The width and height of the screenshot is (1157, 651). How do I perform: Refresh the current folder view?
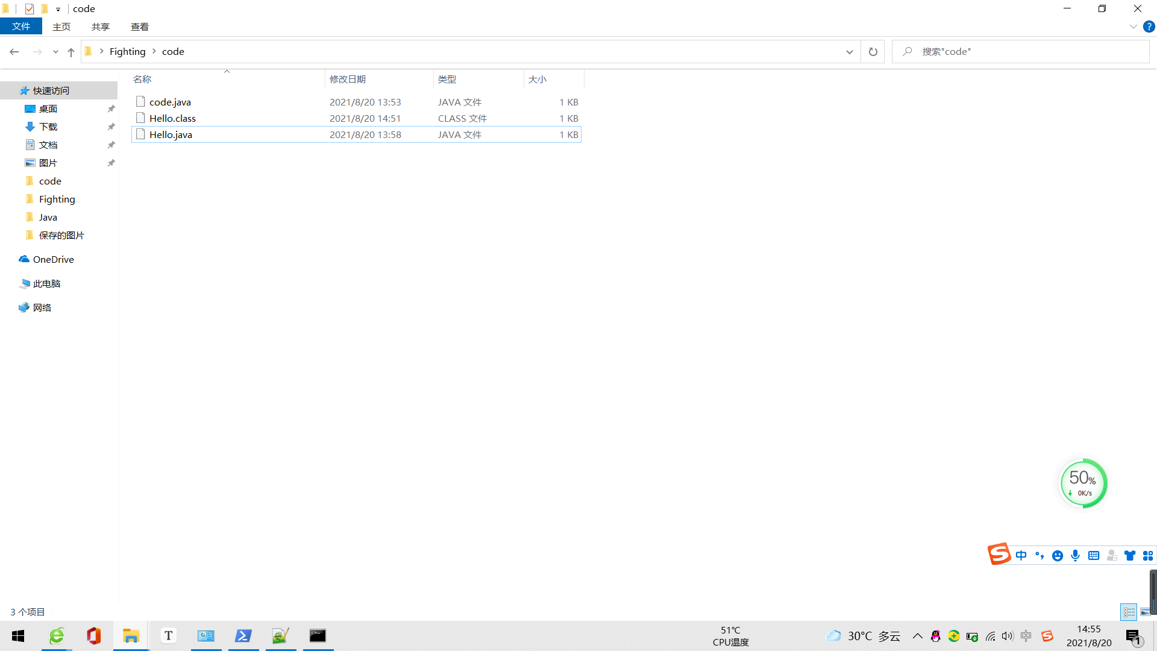click(873, 52)
